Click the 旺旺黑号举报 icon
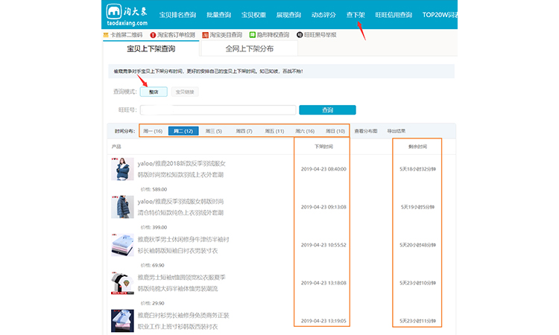Image resolution: width=559 pixels, height=335 pixels. pyautogui.click(x=300, y=35)
